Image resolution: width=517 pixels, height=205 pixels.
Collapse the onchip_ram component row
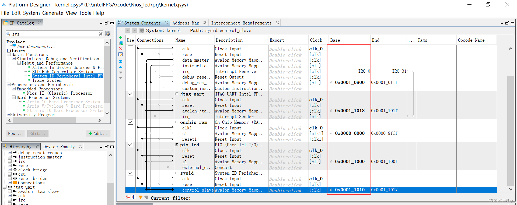(177, 122)
